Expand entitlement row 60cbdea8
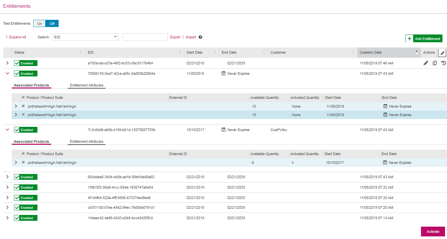Screen dimensions: 447x239 pos(7,177)
